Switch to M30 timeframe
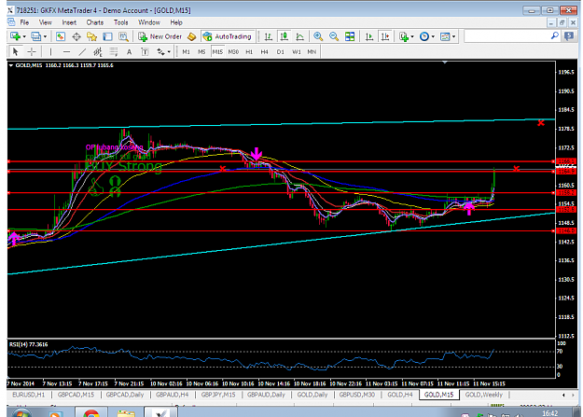The image size is (583, 417). (233, 51)
